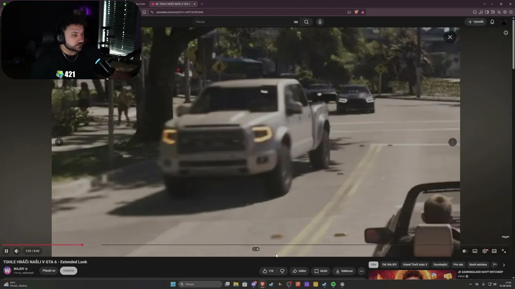Turn on subtitles in the player

475,251
